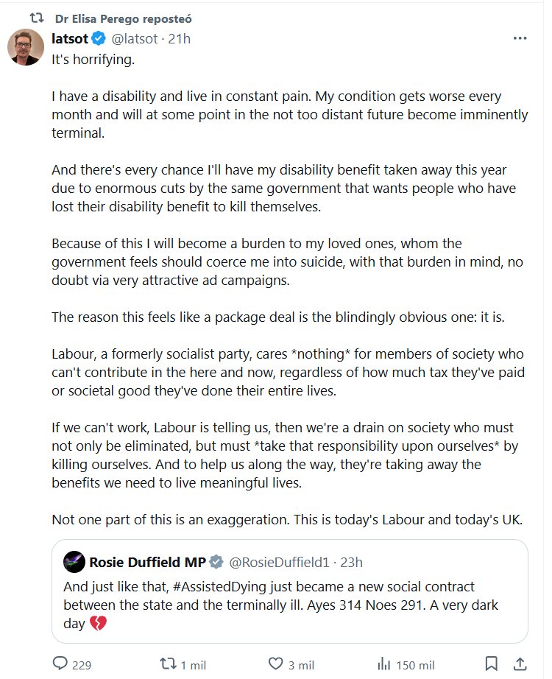The image size is (552, 679).
Task: Click latsot's blue verified badge
Action: 99,38
